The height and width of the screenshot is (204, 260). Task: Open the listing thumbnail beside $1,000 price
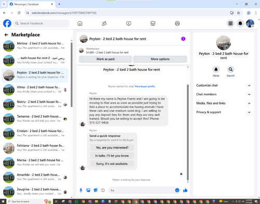81,51
